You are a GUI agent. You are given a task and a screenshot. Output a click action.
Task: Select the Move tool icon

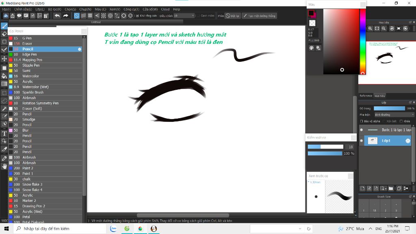(4, 58)
